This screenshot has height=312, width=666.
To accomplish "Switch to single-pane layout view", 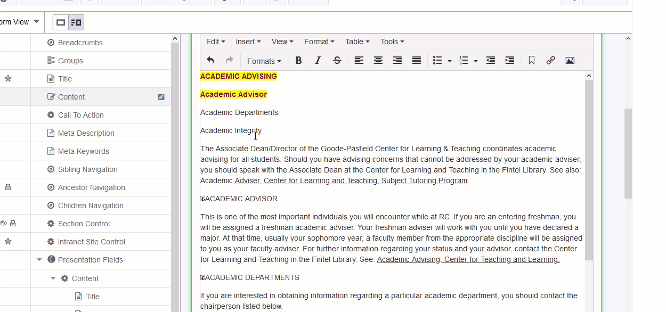I will [61, 22].
